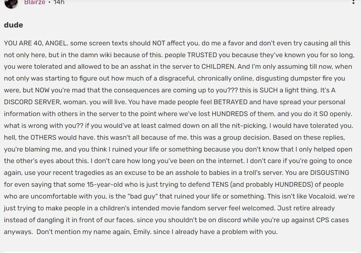Click the capitalized word "TRUSTED"

point(202,55)
